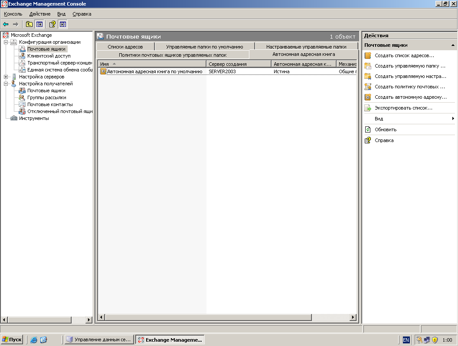Select the Автономная адресная книга tab
The height and width of the screenshot is (346, 458).
point(304,54)
